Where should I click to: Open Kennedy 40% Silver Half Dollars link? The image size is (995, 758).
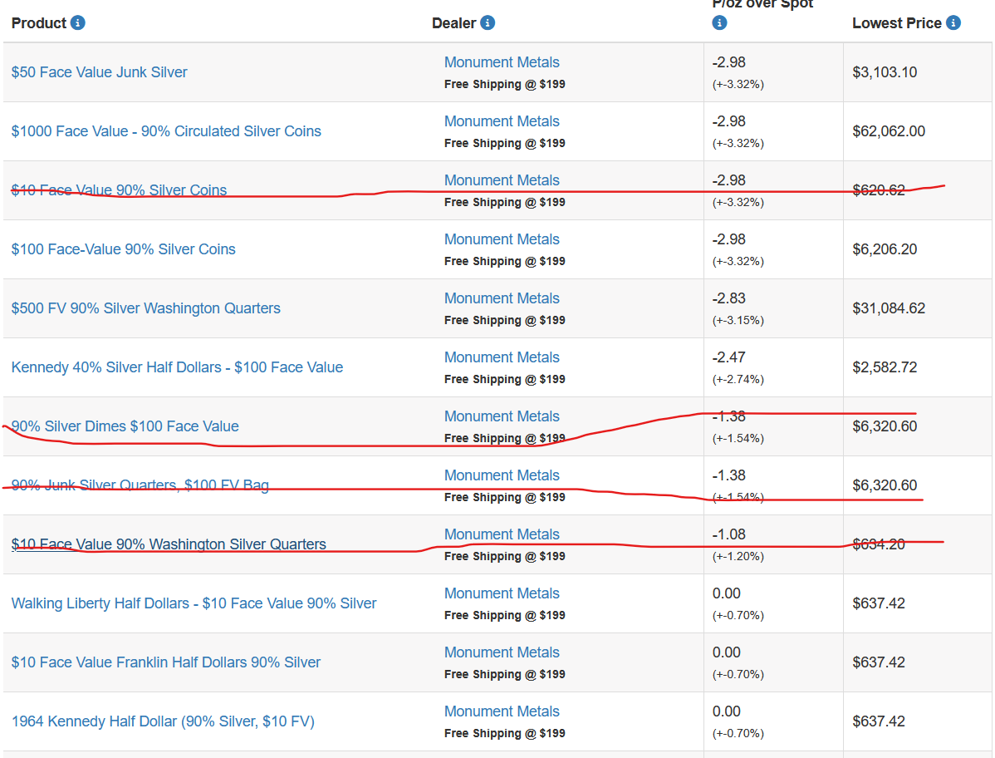177,367
